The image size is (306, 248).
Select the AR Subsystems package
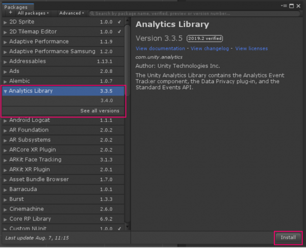click(63, 140)
